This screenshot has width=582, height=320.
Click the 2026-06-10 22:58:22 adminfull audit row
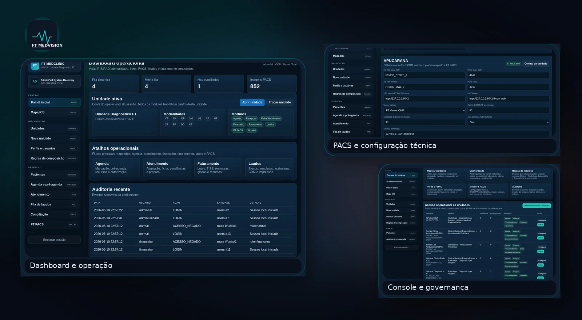(x=192, y=210)
